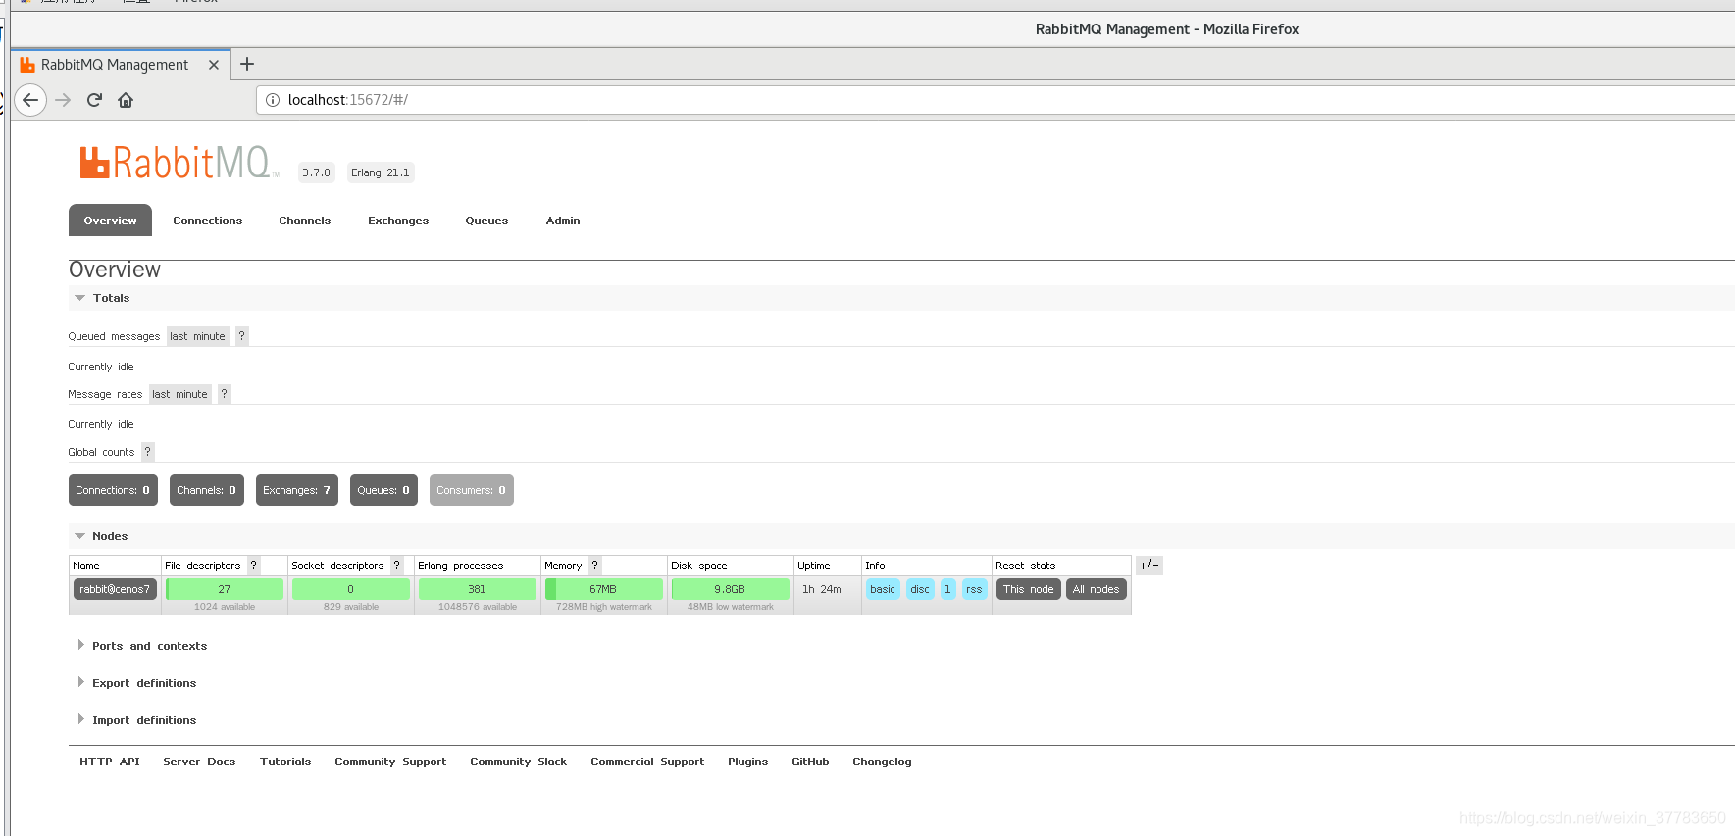Toggle node table columns with +/-
This screenshot has width=1735, height=836.
coord(1149,566)
